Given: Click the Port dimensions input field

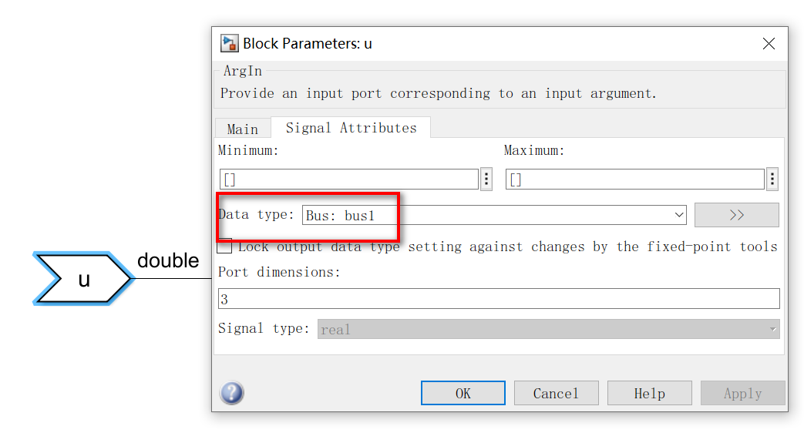Looking at the screenshot, I should [499, 299].
